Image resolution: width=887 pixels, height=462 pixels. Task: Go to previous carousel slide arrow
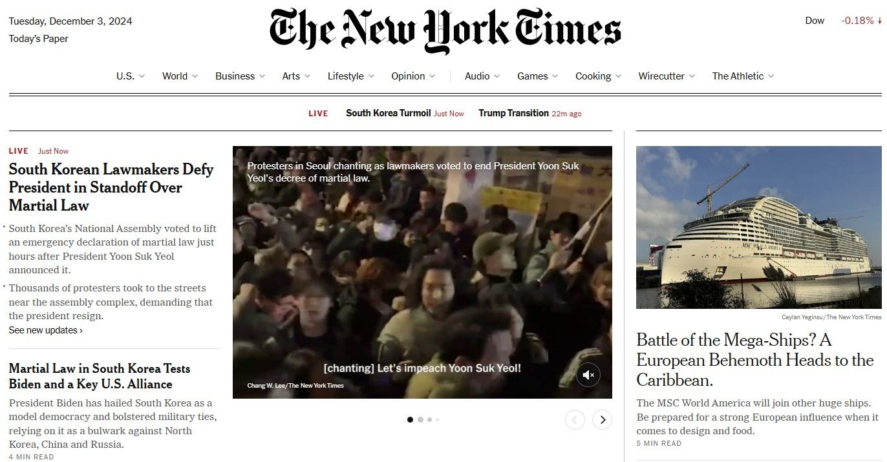[x=575, y=420]
